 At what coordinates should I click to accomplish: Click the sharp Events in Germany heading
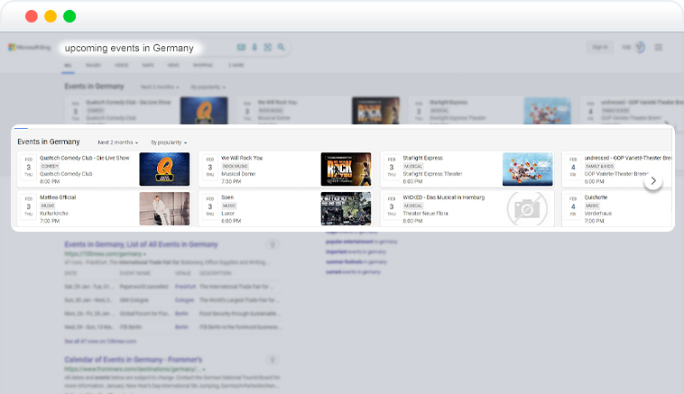pos(49,142)
